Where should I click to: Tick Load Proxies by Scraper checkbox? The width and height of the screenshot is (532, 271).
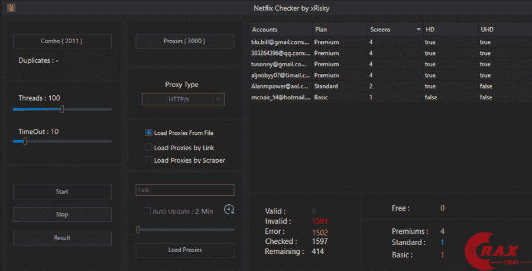tap(149, 160)
